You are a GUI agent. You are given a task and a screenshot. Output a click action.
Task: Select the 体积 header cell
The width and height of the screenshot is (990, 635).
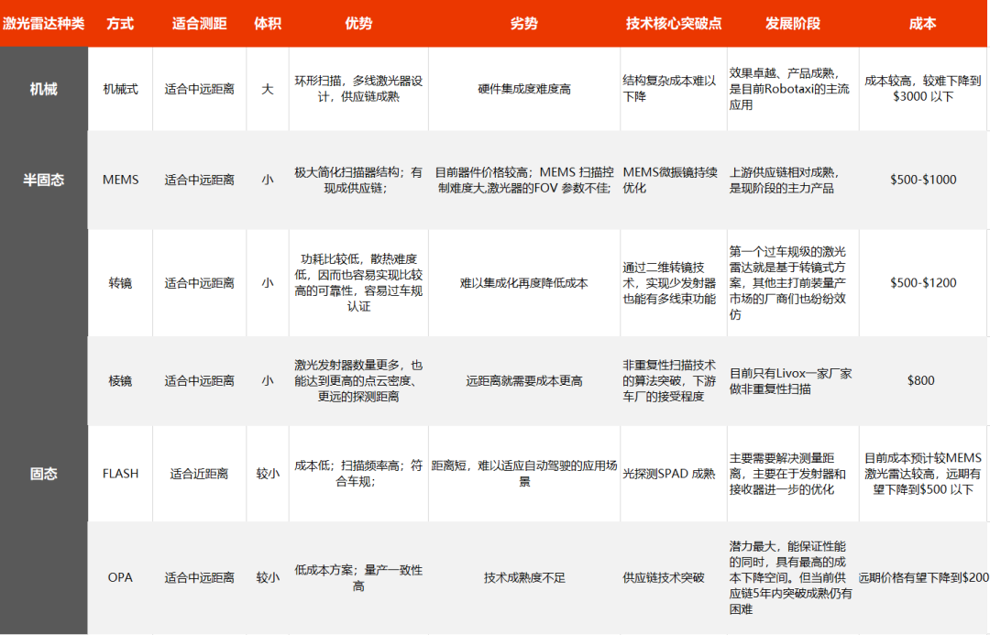(268, 23)
